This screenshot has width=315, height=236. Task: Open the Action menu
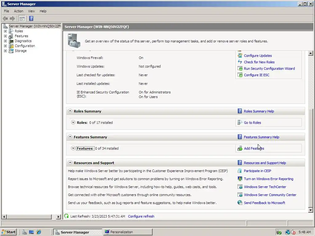(x=18, y=11)
